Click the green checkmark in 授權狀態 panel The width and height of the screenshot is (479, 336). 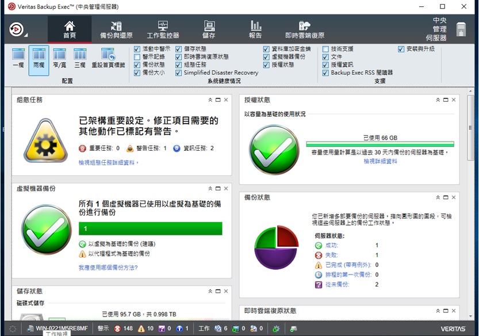pyautogui.click(x=274, y=150)
